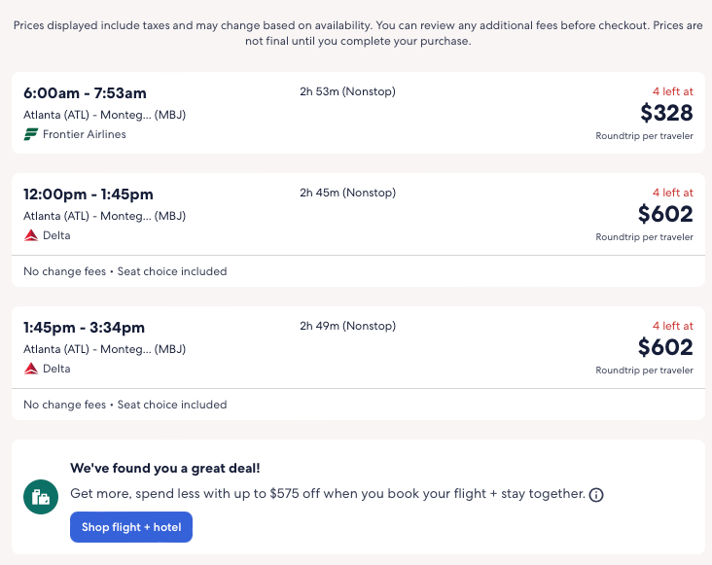The image size is (712, 565).
Task: Click the We've found you a great deal heading
Action: click(x=164, y=468)
